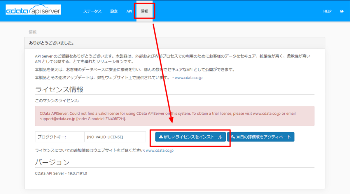Open the 設定 tab
Image resolution: width=350 pixels, height=194 pixels.
point(114,11)
